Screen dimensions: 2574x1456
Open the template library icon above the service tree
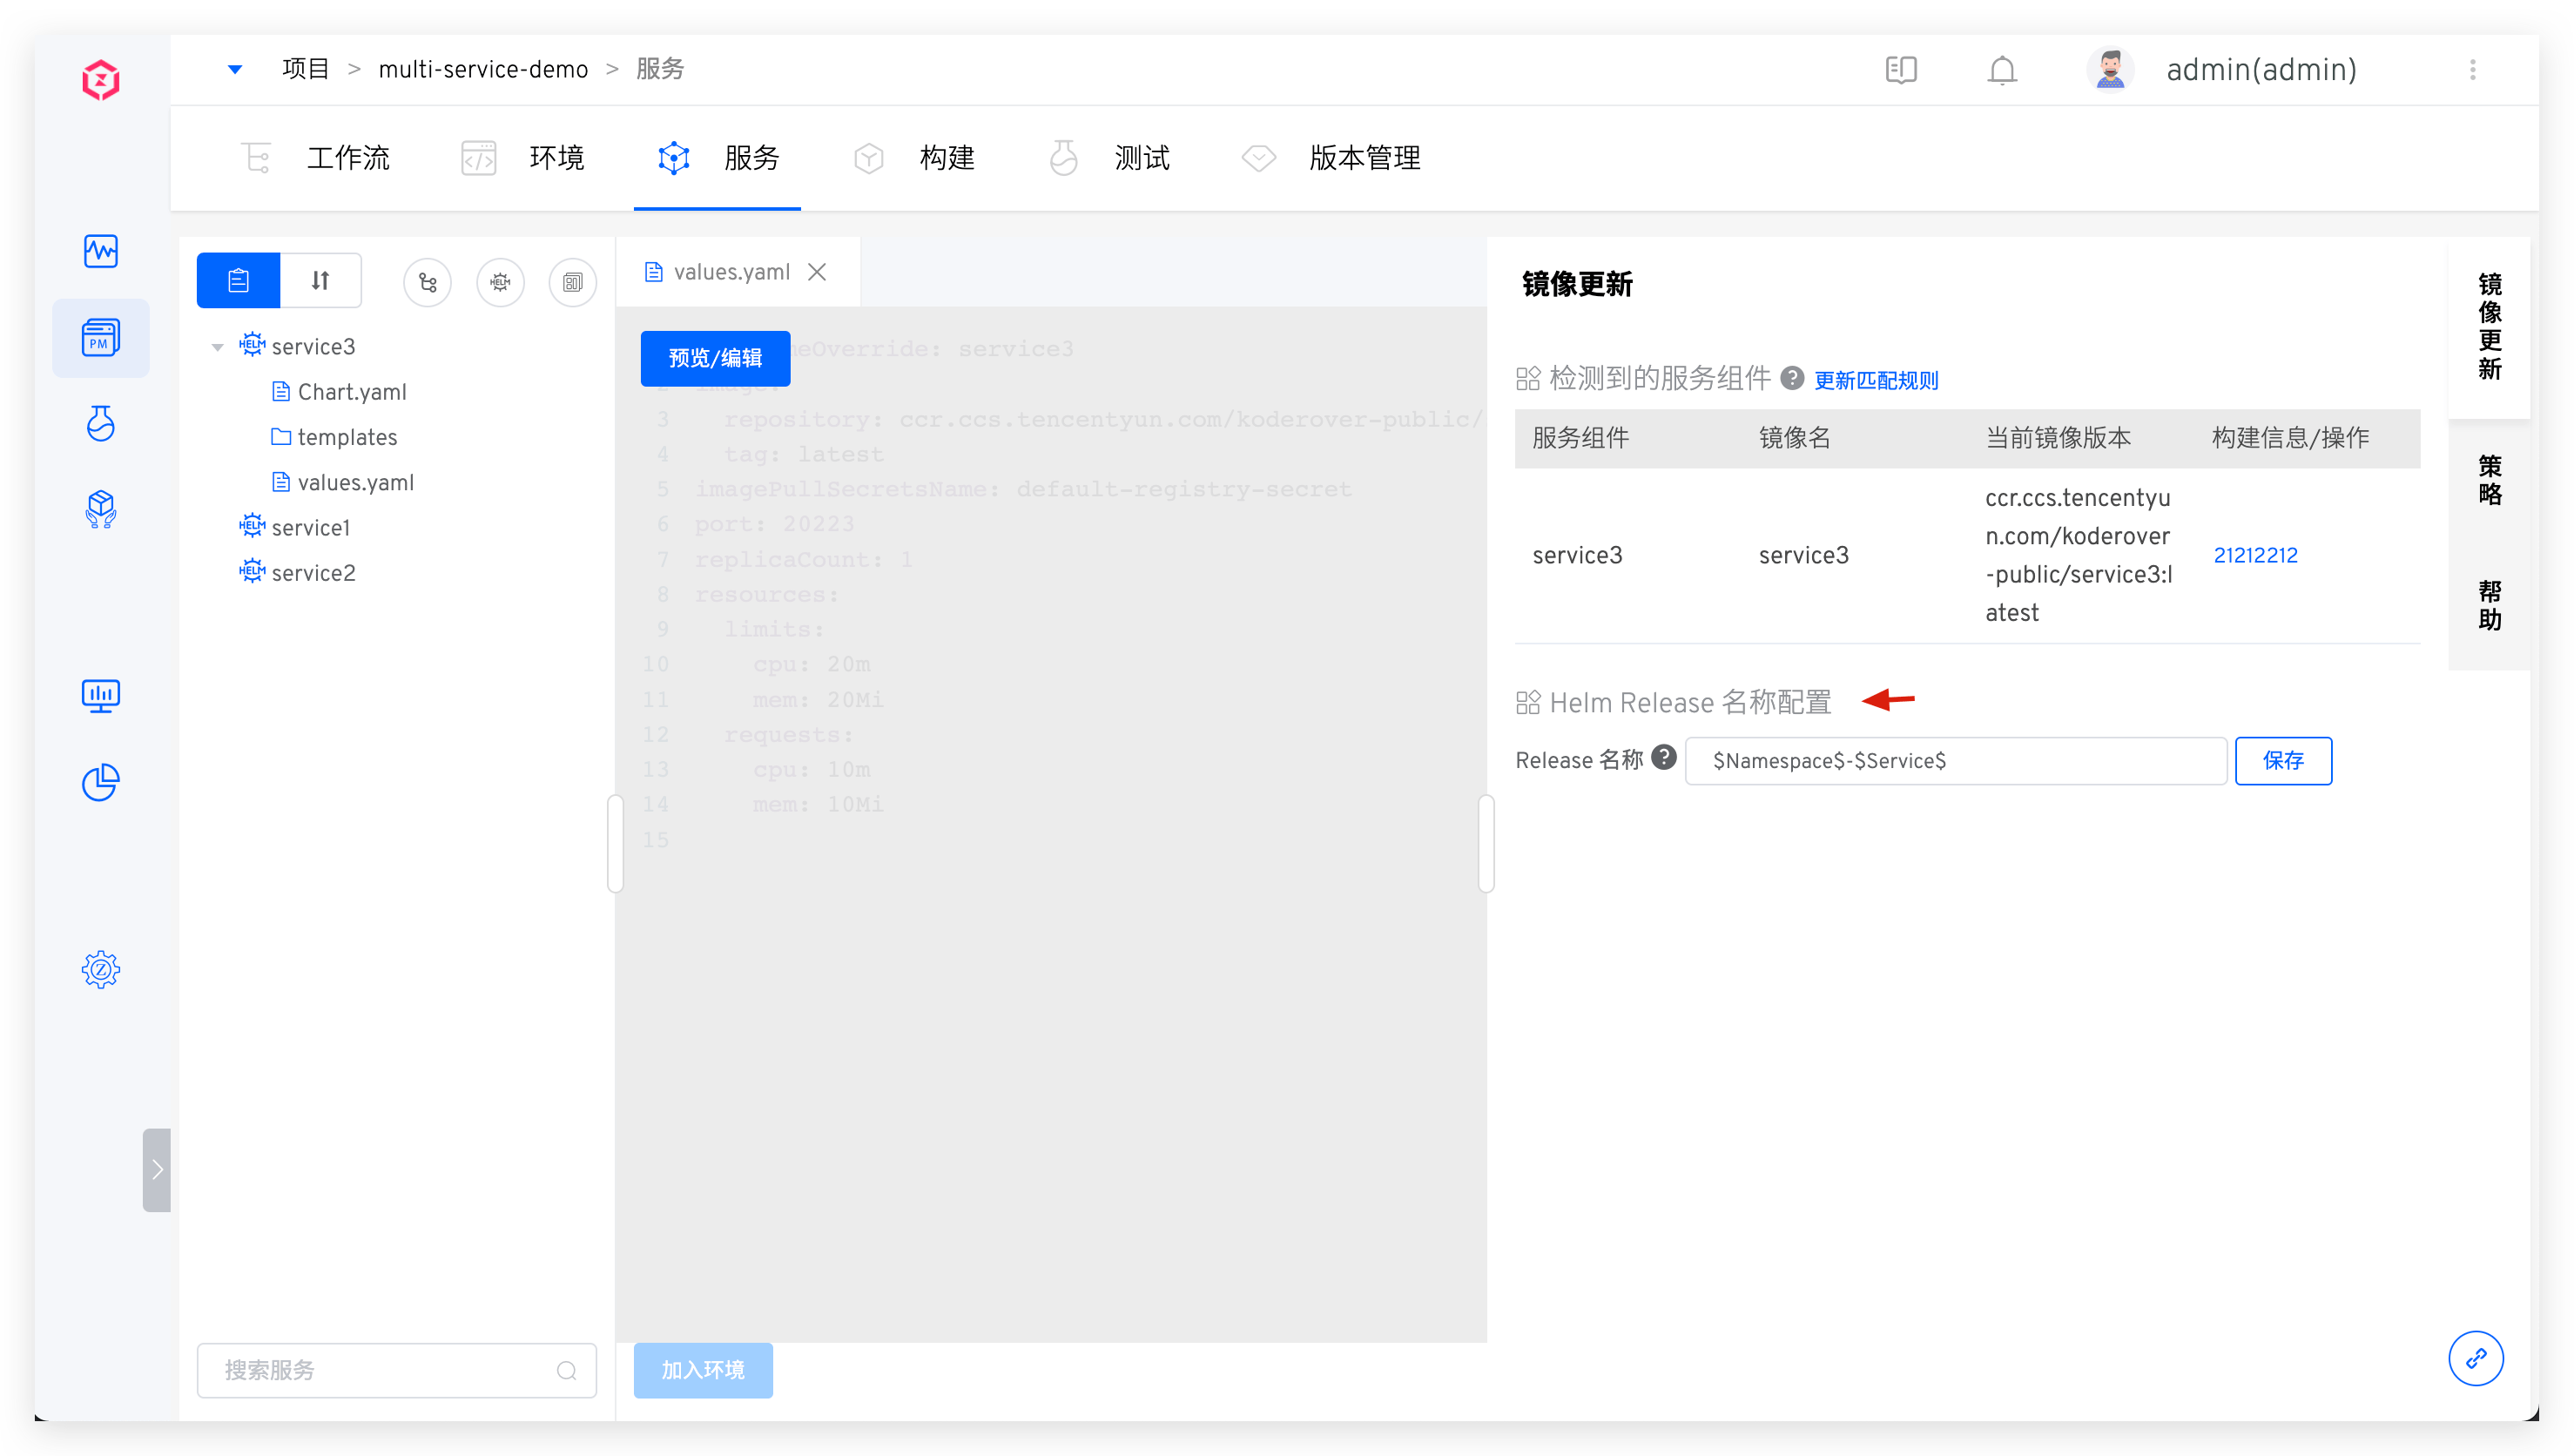tap(572, 282)
